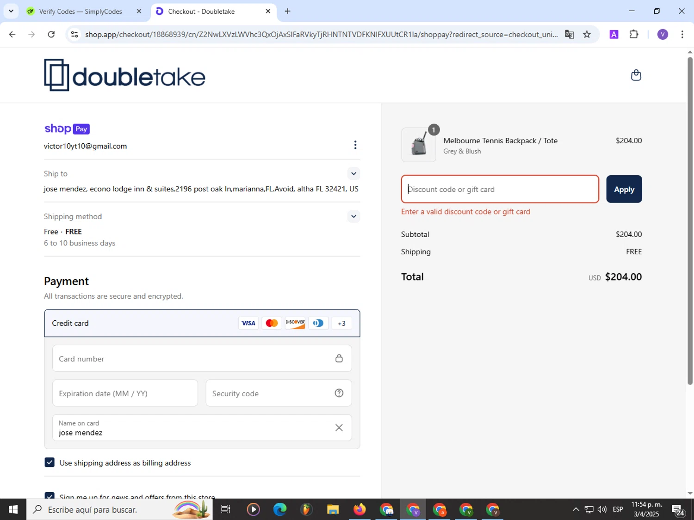This screenshot has width=694, height=520.
Task: Open the volume speaker icon
Action: pyautogui.click(x=601, y=509)
